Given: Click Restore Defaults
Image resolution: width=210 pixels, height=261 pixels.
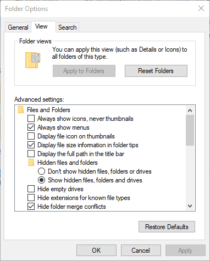Looking at the screenshot, I should click(x=167, y=227).
